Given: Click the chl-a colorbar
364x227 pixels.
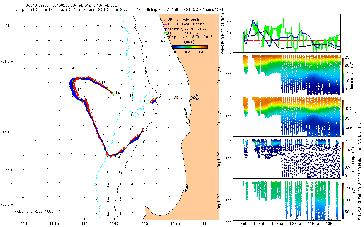Looking at the screenshot, I should tap(344, 159).
